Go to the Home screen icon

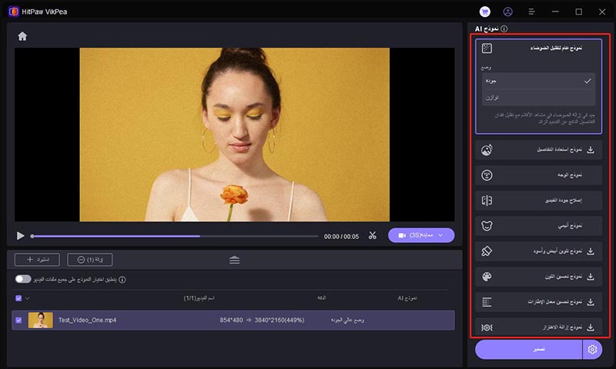pyautogui.click(x=22, y=36)
